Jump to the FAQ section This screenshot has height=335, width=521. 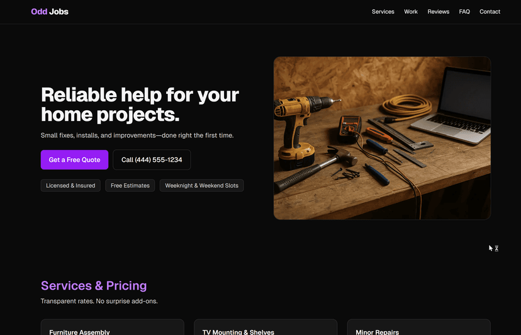(464, 12)
